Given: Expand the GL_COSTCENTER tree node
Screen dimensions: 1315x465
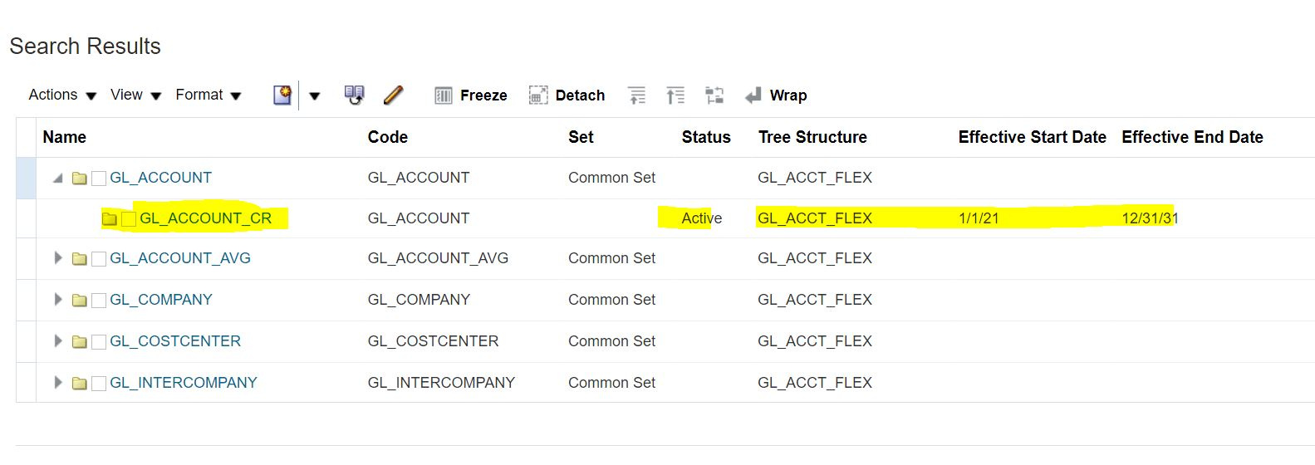Looking at the screenshot, I should click(58, 341).
